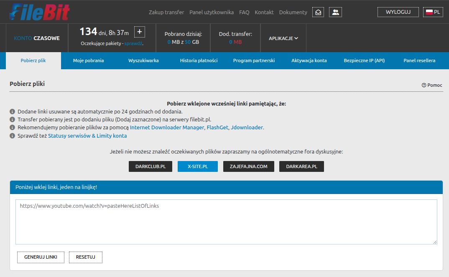Image resolution: width=449 pixels, height=277 pixels.
Task: Click the FileBit logo
Action: [x=39, y=12]
